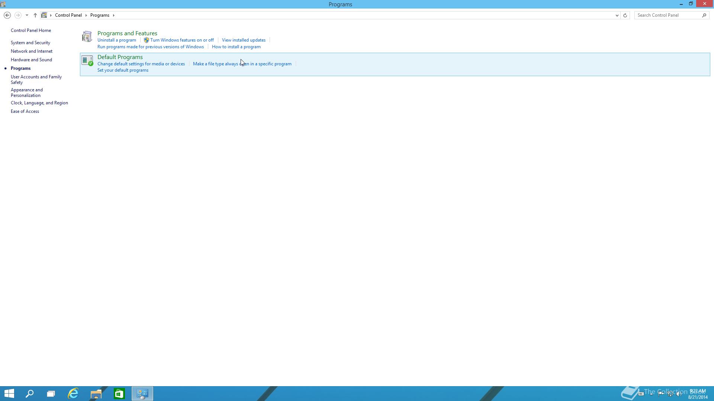Click the window system menu icon
The height and width of the screenshot is (401, 714).
[x=3, y=4]
